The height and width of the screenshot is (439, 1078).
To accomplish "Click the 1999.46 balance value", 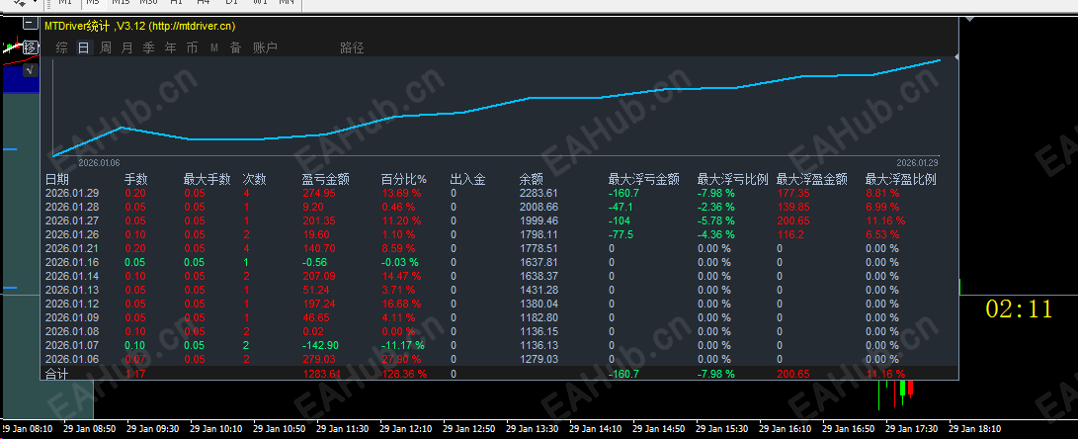I will click(539, 220).
